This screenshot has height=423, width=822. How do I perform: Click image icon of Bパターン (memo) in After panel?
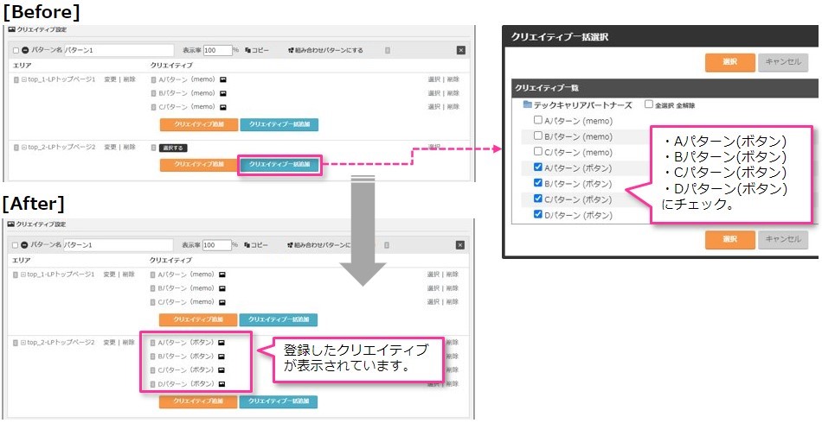coord(222,288)
